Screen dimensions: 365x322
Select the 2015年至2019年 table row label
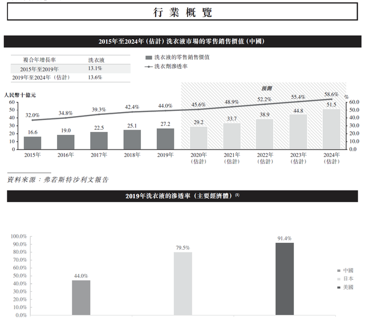click(x=39, y=69)
